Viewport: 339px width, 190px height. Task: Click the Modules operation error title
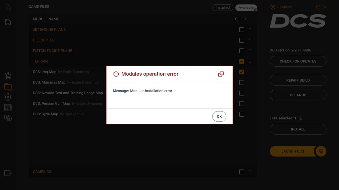(x=150, y=74)
